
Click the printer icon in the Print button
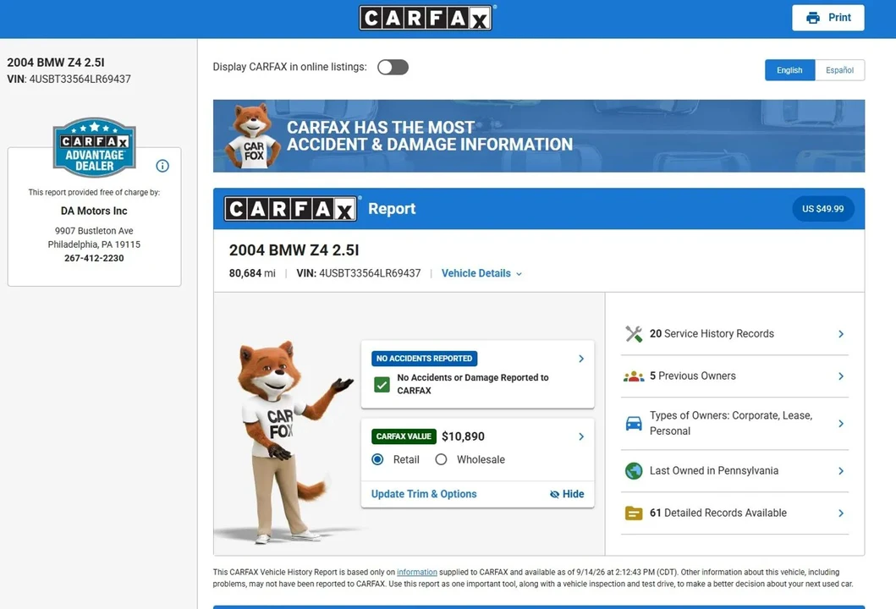[x=812, y=18]
